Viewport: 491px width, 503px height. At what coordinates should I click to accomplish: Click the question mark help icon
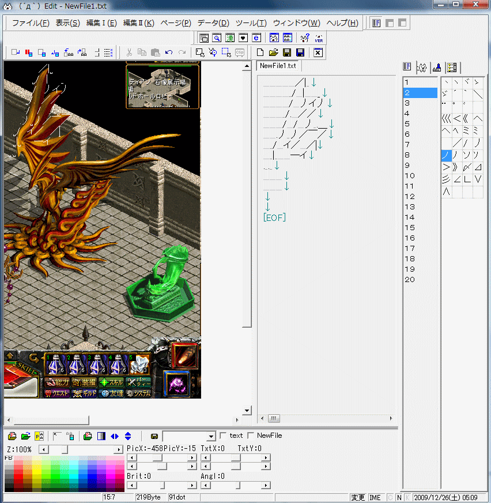tap(305, 38)
